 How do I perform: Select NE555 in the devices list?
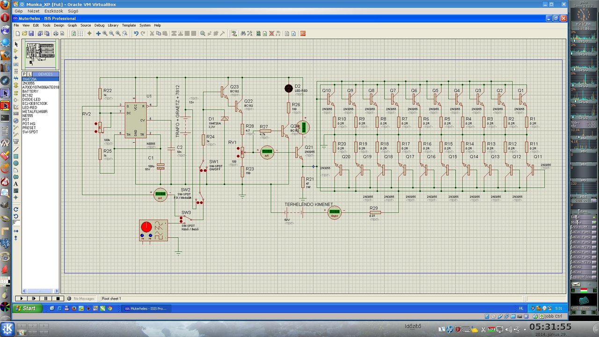pyautogui.click(x=28, y=116)
